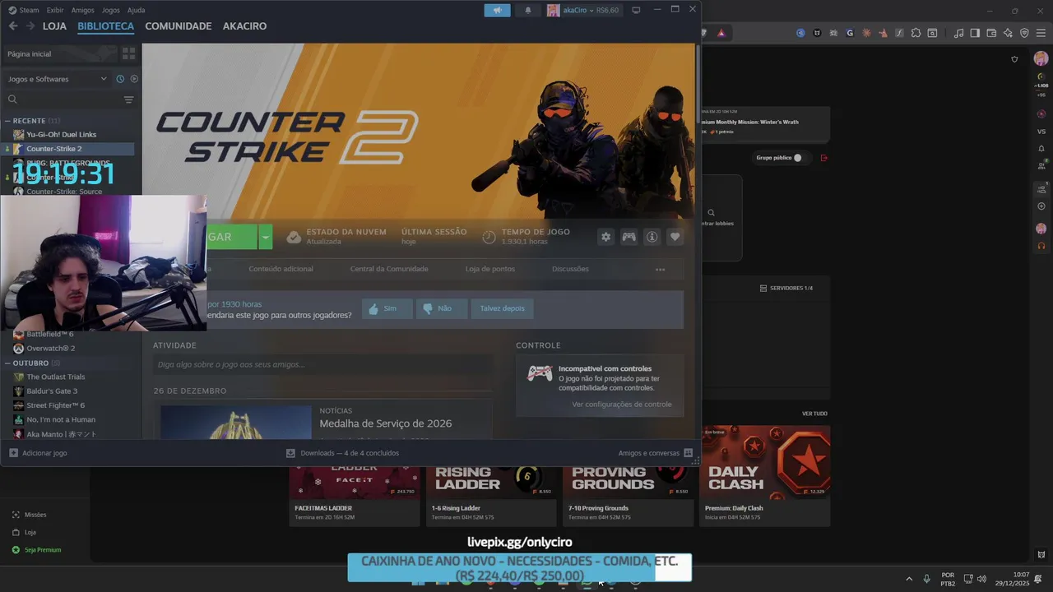
Task: Open controller layout icon for CS2
Action: click(x=629, y=237)
